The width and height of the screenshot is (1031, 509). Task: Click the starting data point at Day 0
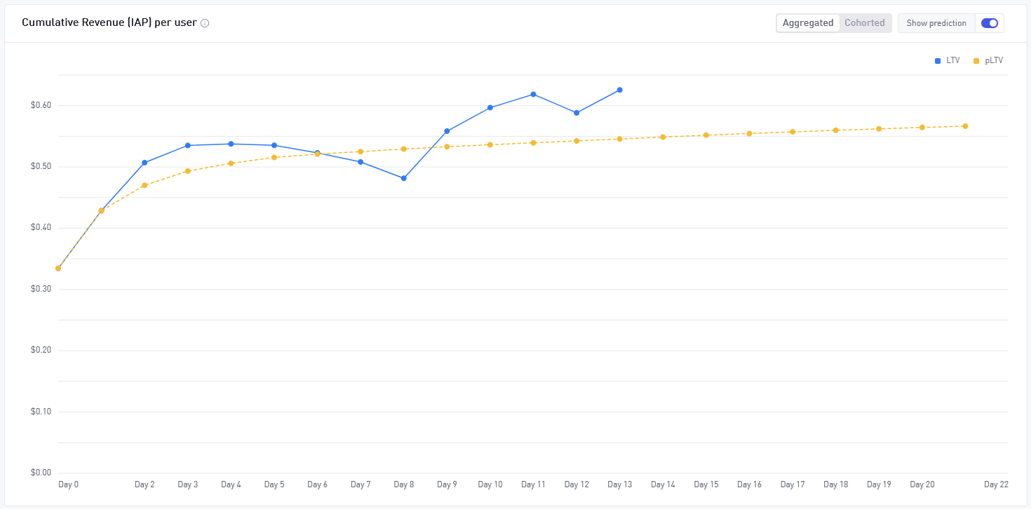pyautogui.click(x=58, y=269)
